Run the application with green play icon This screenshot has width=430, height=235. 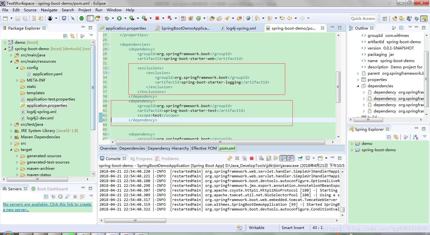tap(119, 18)
